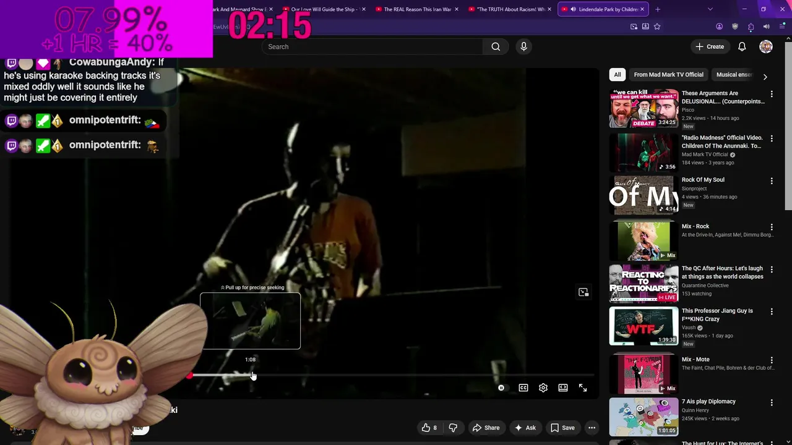
Task: Select the 'Musical ensembles' filter chip
Action: tap(734, 75)
